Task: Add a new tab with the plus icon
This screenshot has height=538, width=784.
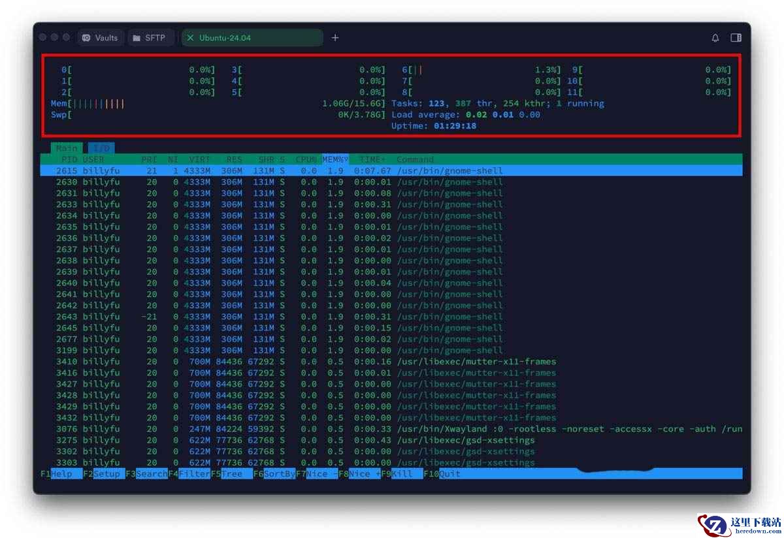Action: (335, 38)
